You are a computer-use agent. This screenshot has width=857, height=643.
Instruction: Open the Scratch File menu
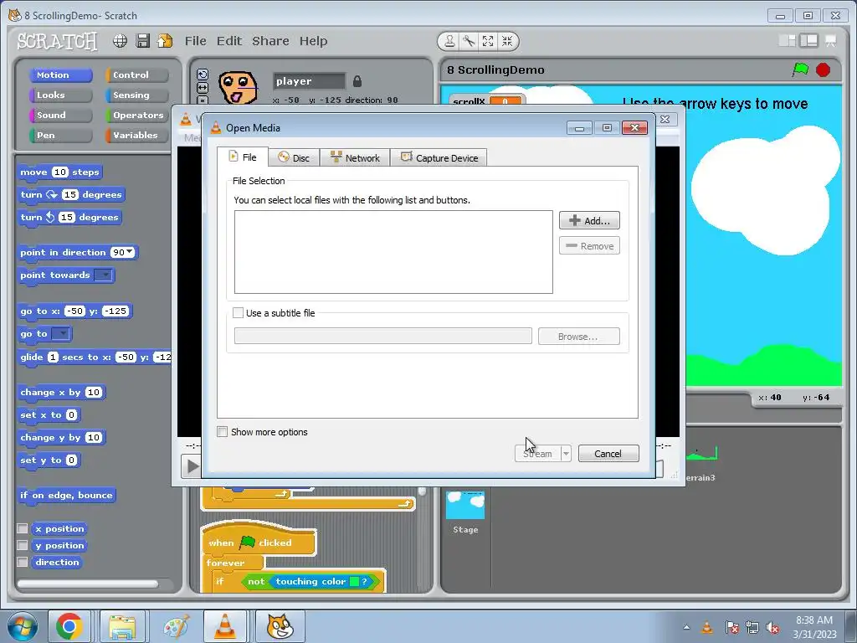195,41
